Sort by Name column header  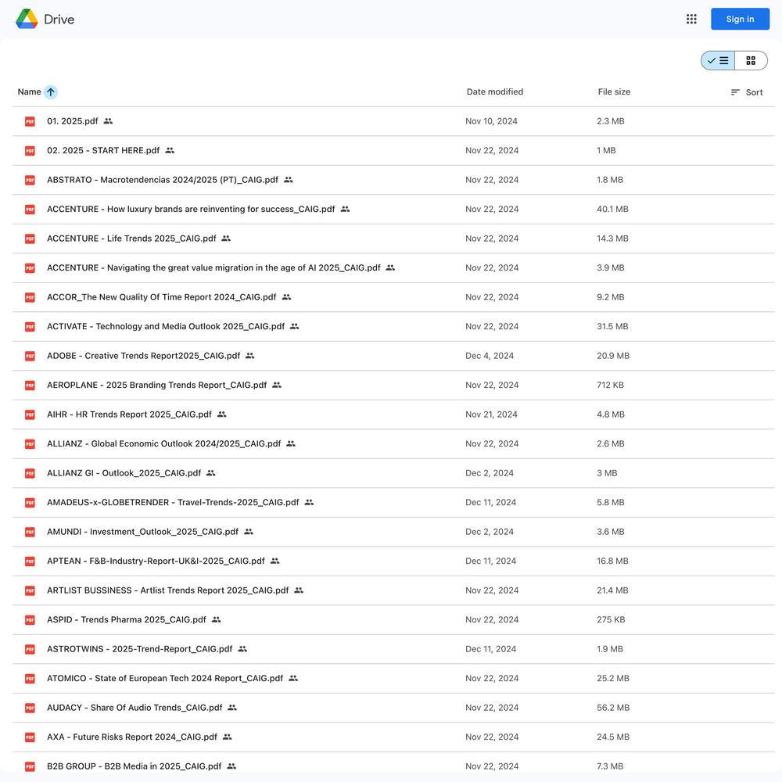coord(30,91)
